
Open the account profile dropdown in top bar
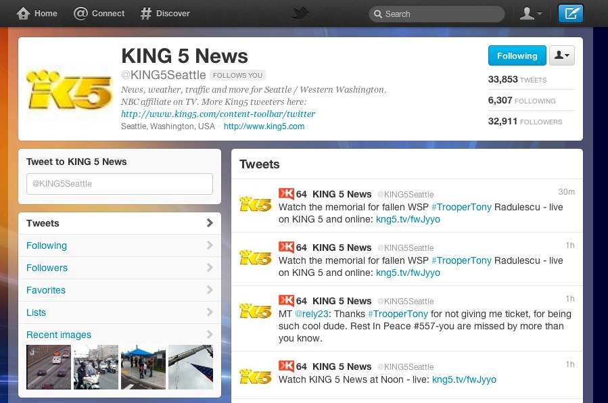[x=531, y=14]
